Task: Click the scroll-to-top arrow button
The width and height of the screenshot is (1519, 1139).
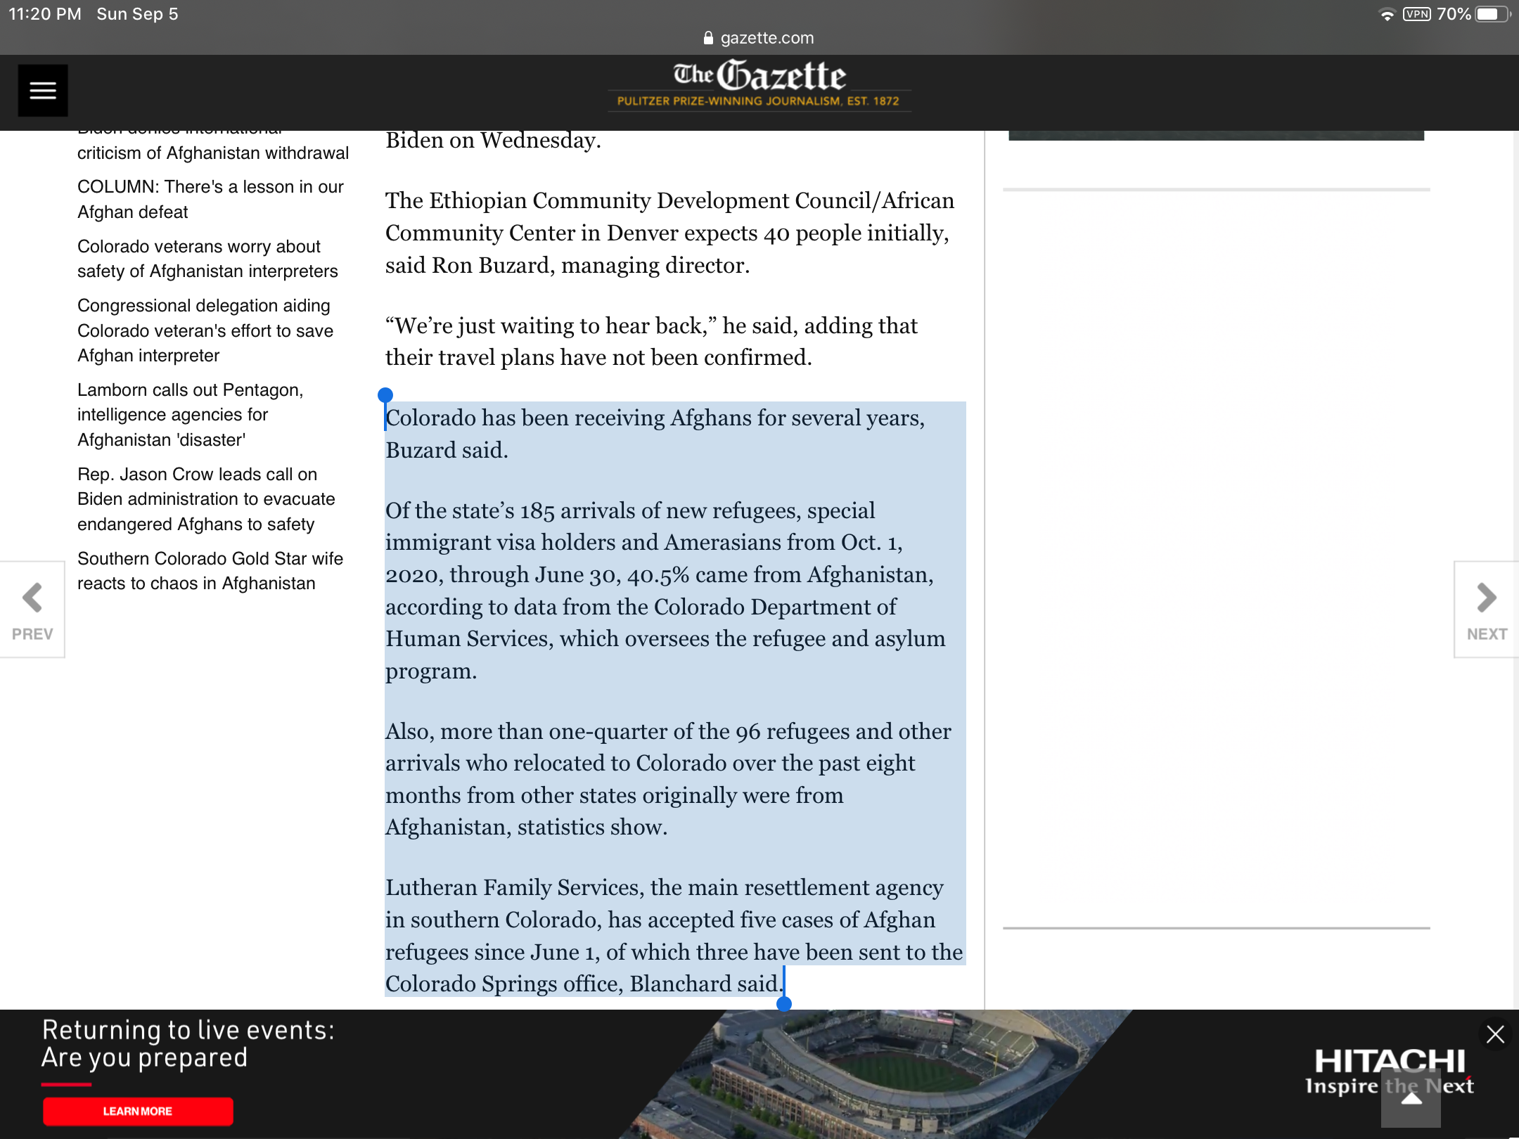Action: coord(1411,1100)
